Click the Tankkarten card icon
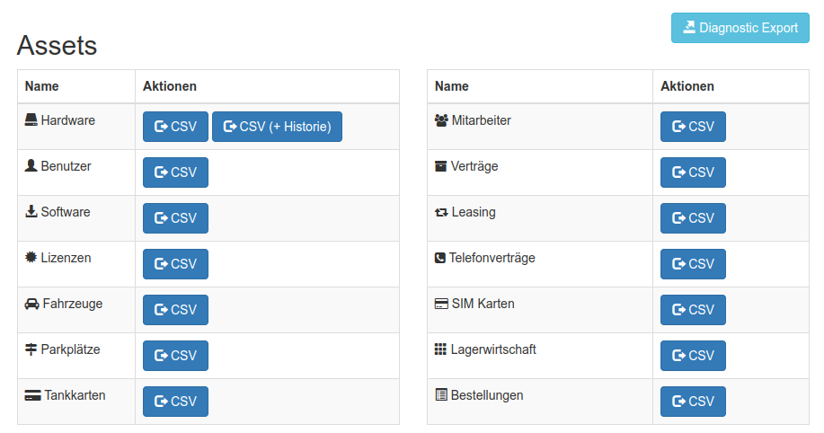This screenshot has height=433, width=824. [33, 395]
